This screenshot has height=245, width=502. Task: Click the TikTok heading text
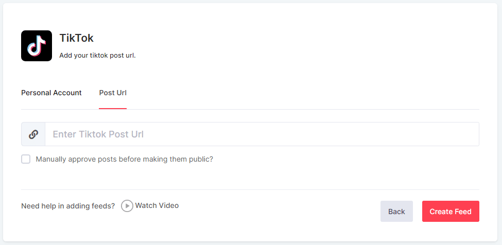77,38
